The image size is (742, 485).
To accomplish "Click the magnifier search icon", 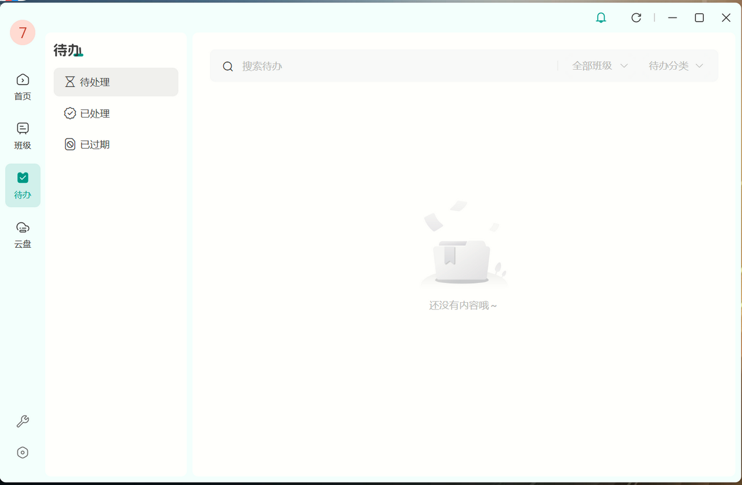I will 228,67.
